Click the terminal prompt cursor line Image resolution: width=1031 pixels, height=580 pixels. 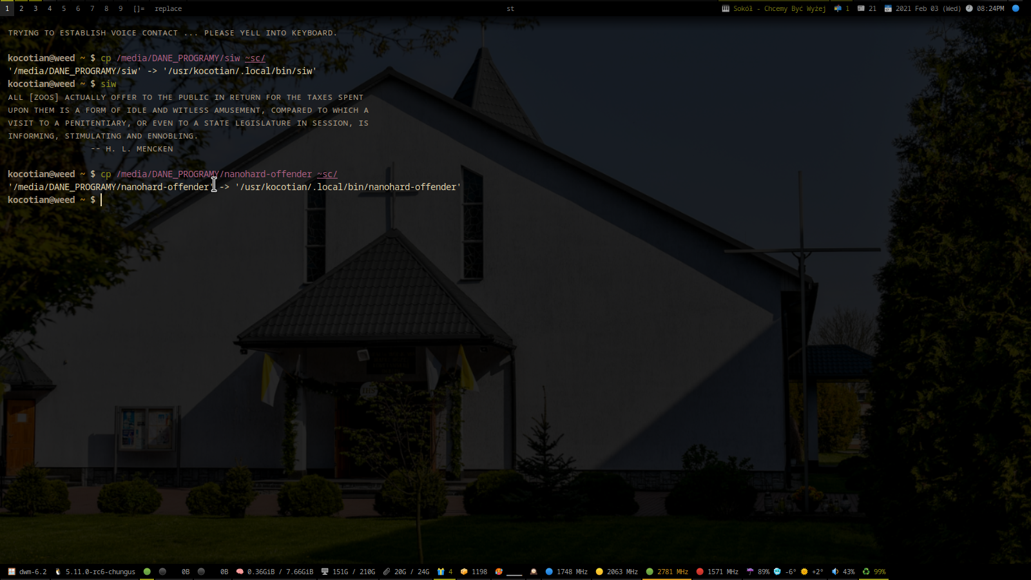click(101, 200)
